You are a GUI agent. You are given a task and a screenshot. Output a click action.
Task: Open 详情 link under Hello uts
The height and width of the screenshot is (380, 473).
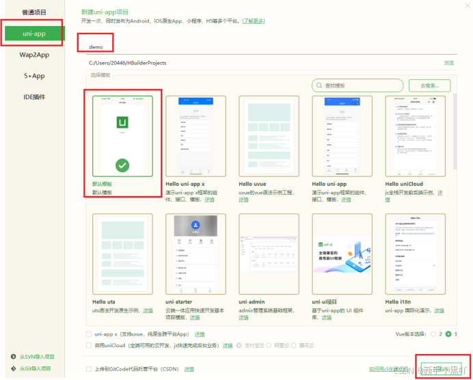coord(148,310)
